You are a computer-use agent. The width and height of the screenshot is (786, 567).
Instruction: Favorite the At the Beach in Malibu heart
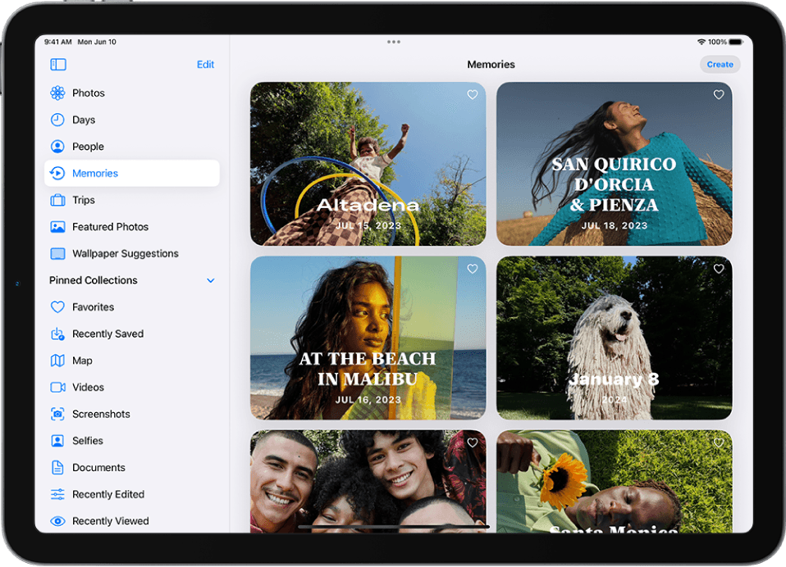473,269
